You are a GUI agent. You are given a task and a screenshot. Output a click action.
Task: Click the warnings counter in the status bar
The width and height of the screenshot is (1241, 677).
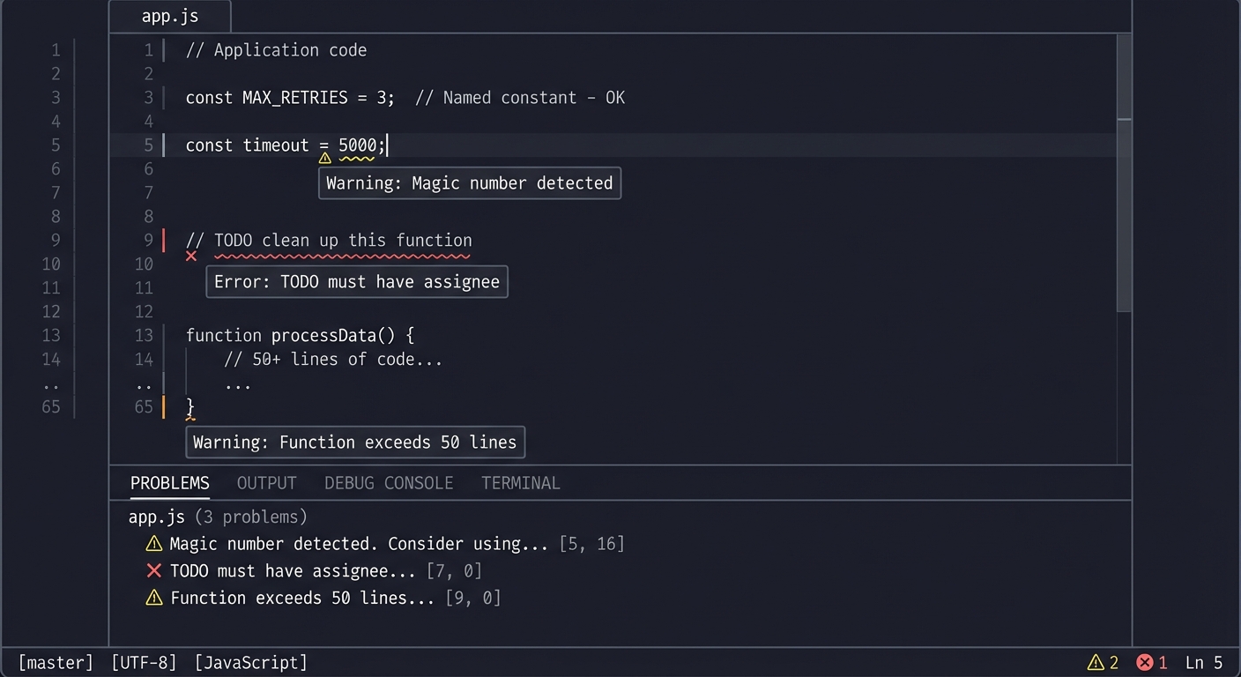tap(1102, 662)
